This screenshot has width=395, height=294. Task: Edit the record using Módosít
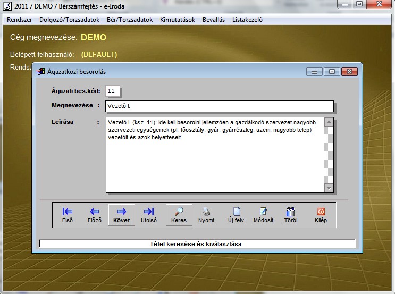point(263,215)
